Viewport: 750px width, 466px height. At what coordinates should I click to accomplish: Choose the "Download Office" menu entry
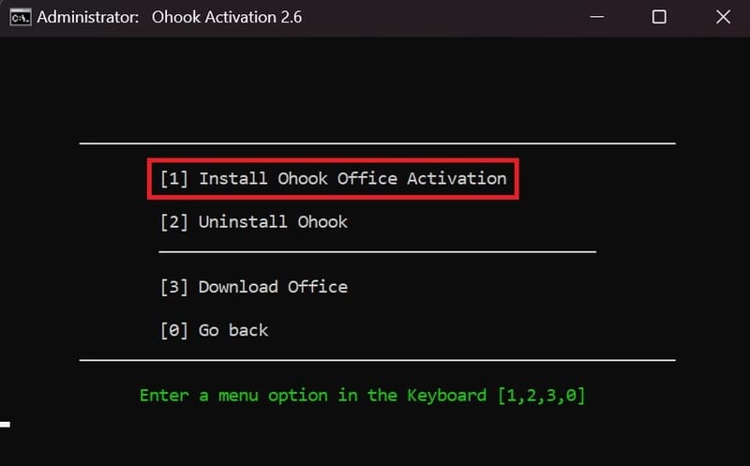tap(273, 287)
